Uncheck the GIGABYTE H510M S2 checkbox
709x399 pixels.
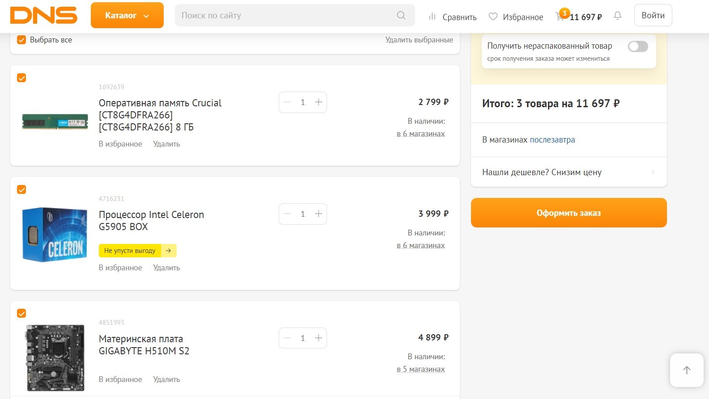pos(21,313)
